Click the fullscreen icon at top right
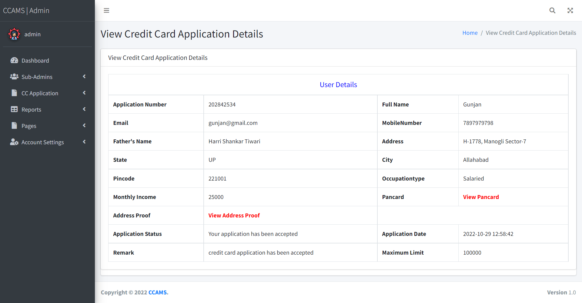This screenshot has width=582, height=303. coord(570,10)
